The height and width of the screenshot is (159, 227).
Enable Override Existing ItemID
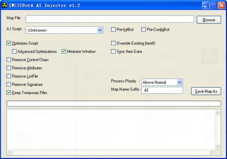click(113, 43)
